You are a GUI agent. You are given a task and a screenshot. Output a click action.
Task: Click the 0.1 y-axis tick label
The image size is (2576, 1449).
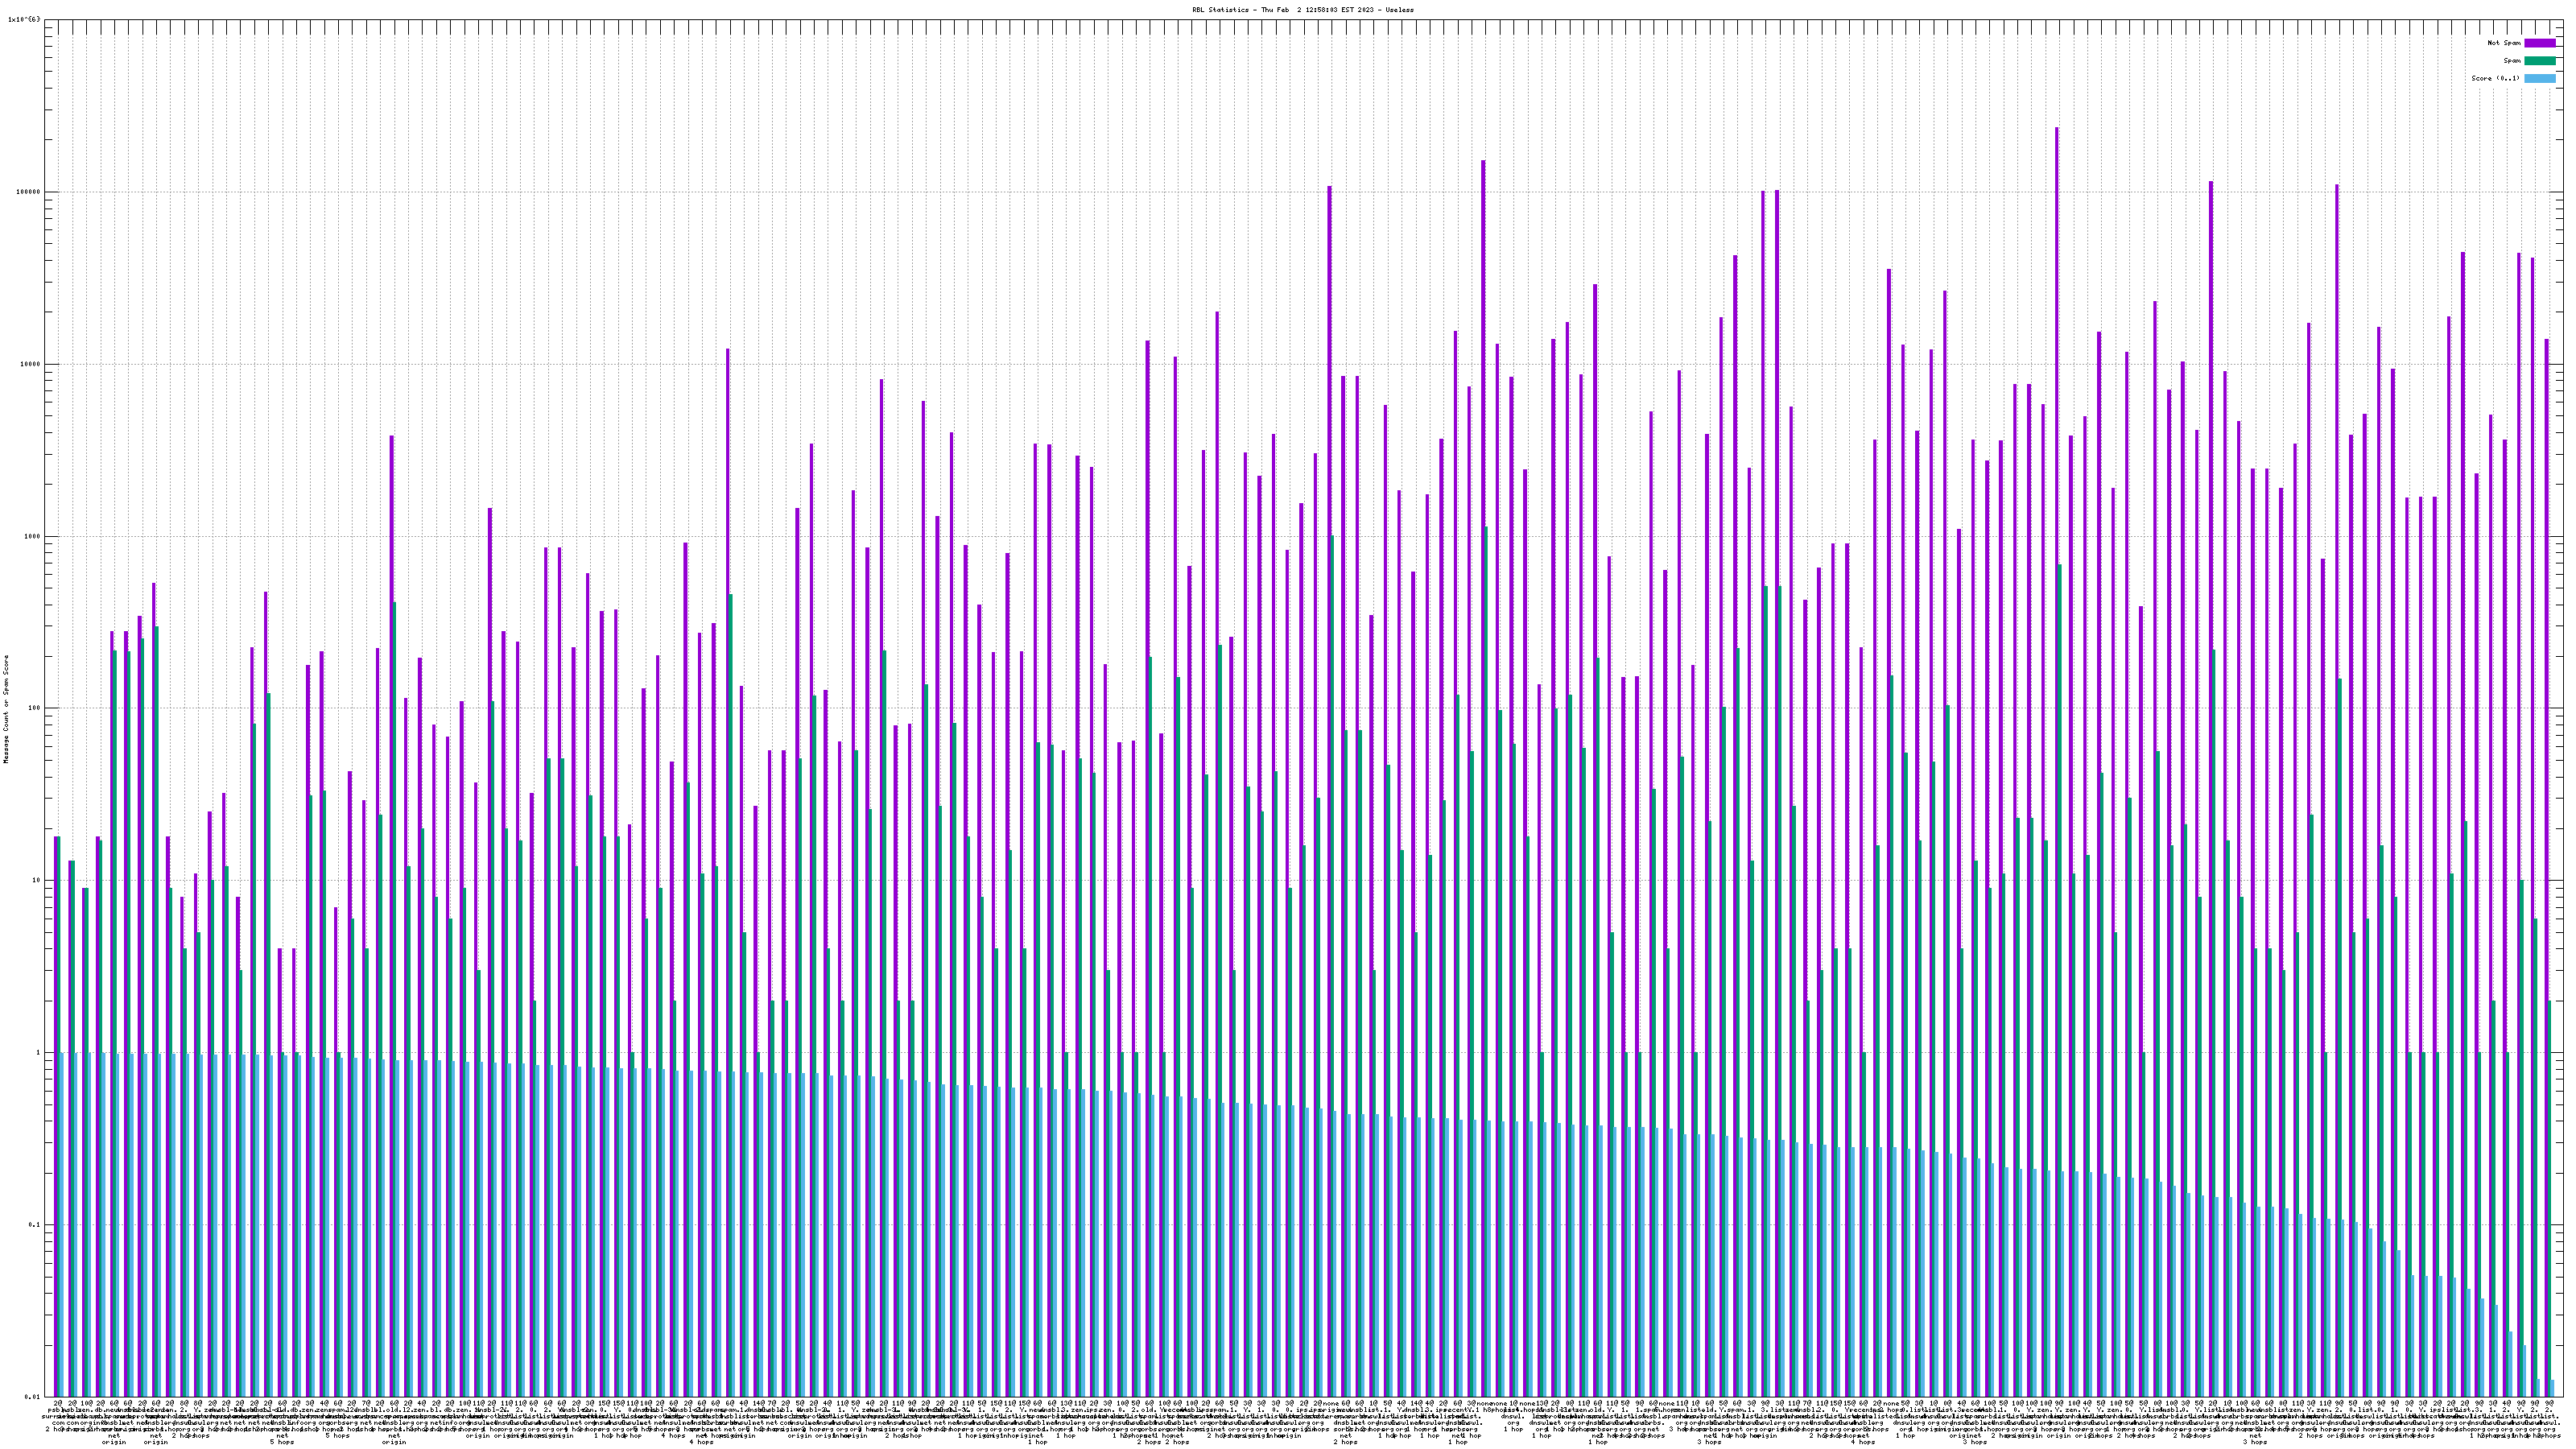click(x=35, y=1225)
